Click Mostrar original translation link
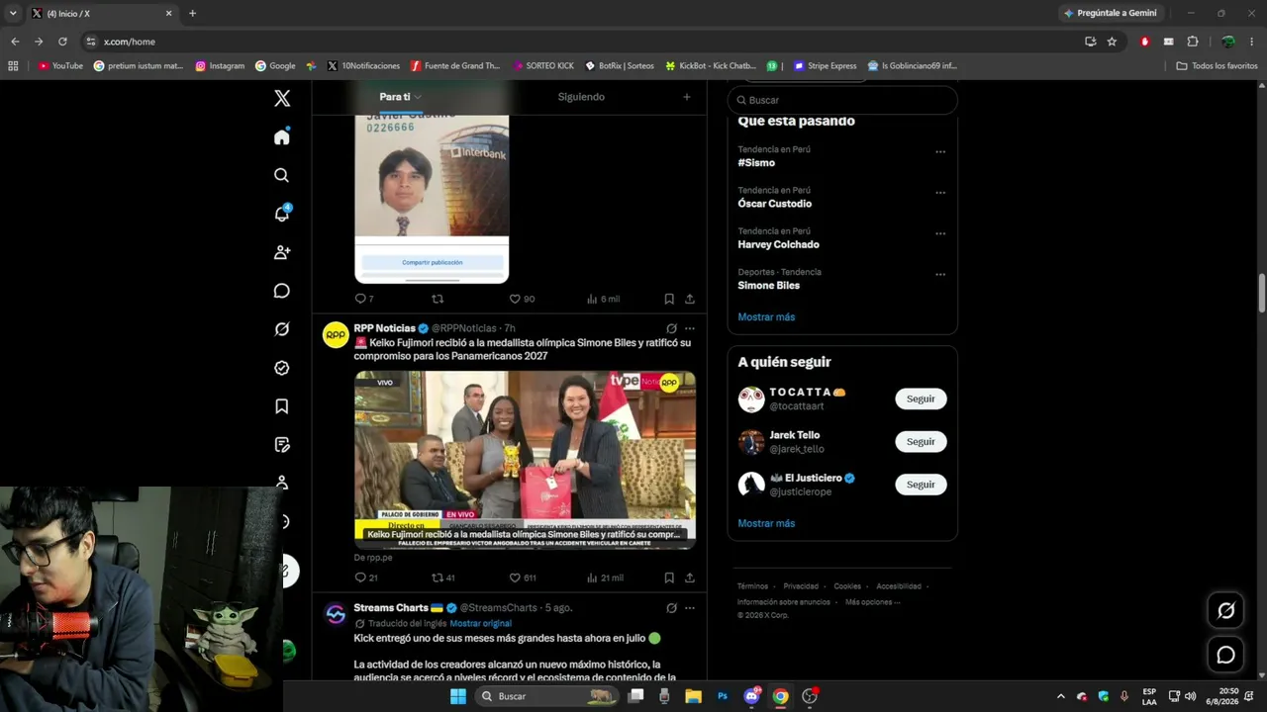 click(480, 624)
